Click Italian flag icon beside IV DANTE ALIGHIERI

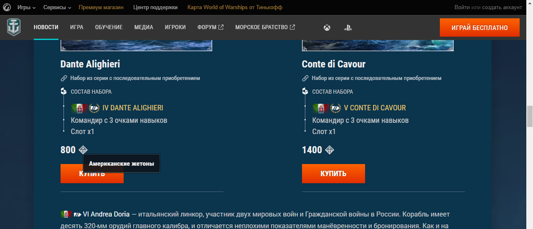79,108
